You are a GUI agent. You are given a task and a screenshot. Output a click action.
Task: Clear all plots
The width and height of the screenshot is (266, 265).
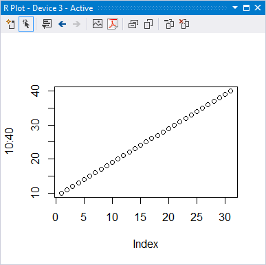[x=184, y=24]
